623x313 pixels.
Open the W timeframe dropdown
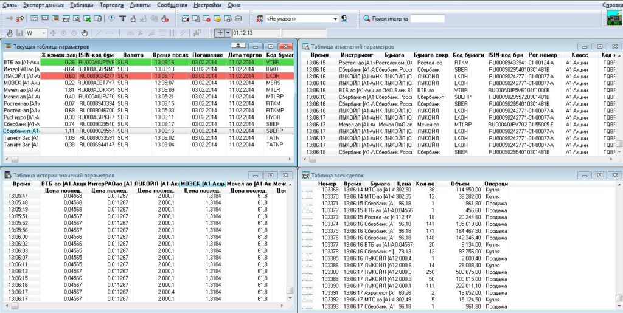coord(44,33)
